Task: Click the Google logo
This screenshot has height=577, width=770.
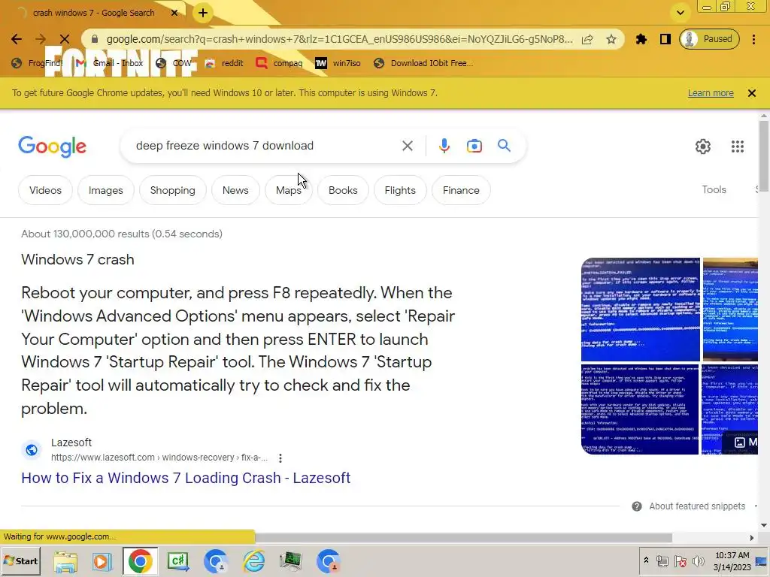Action: (x=53, y=147)
